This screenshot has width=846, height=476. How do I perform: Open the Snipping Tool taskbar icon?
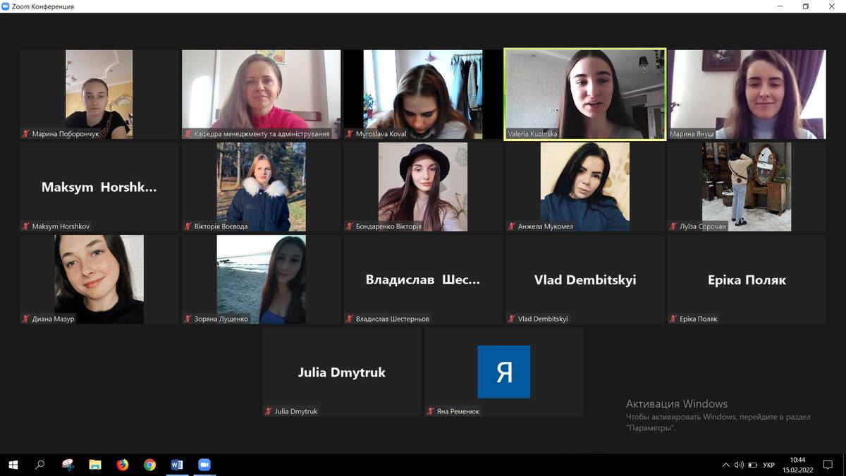coord(68,465)
